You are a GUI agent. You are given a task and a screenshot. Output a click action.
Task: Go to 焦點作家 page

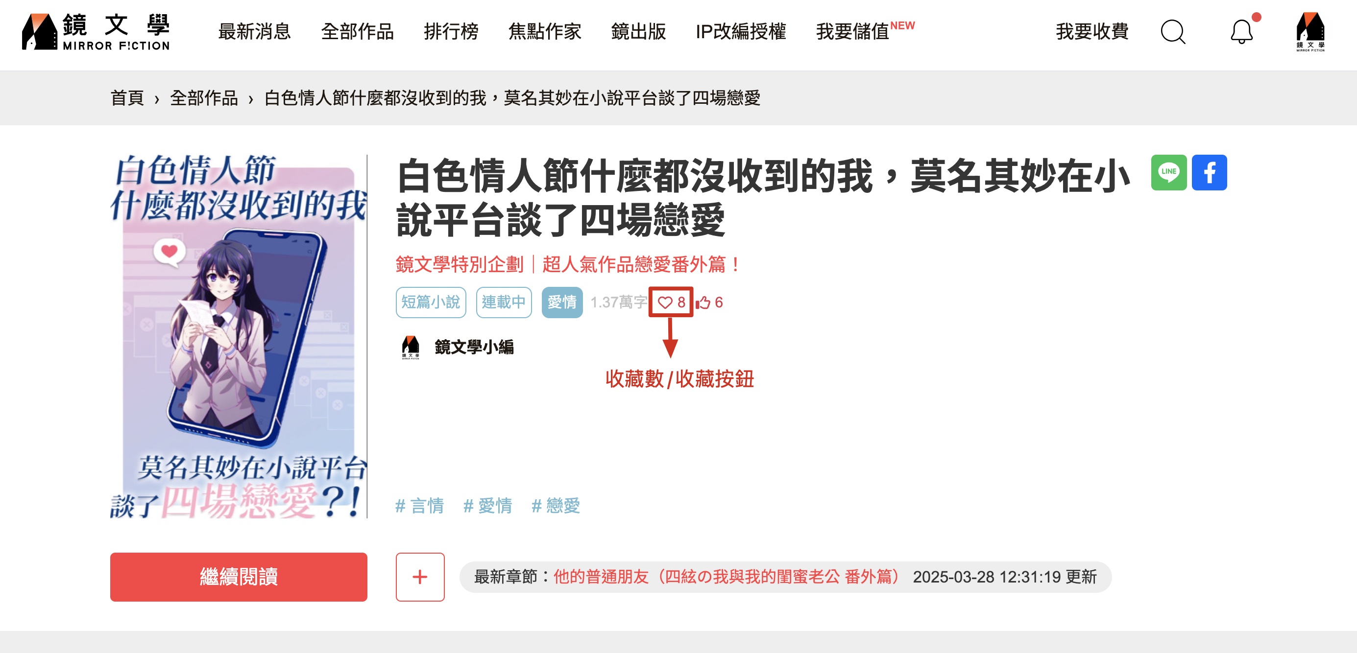click(x=545, y=31)
